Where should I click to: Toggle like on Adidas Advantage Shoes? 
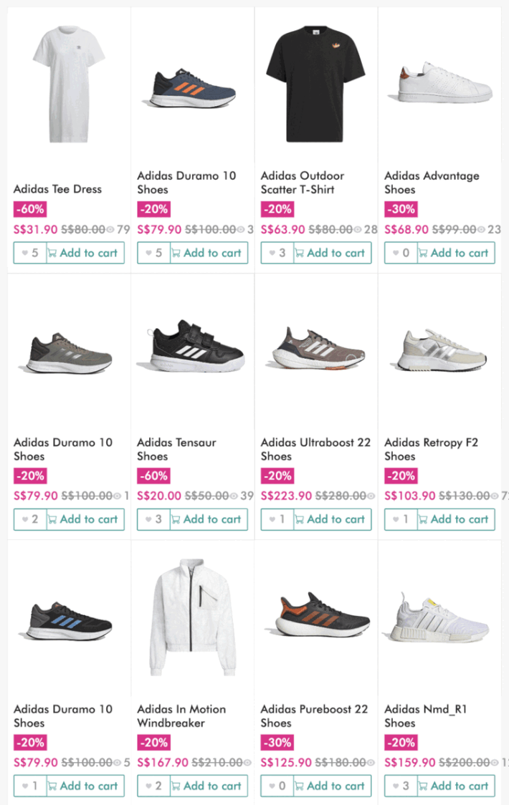401,253
